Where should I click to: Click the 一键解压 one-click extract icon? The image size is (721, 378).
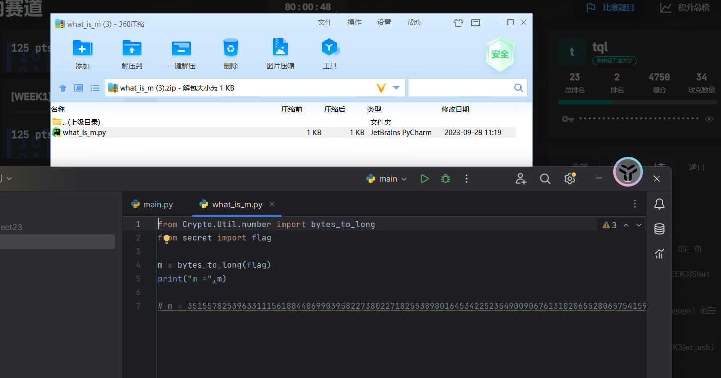click(x=181, y=48)
